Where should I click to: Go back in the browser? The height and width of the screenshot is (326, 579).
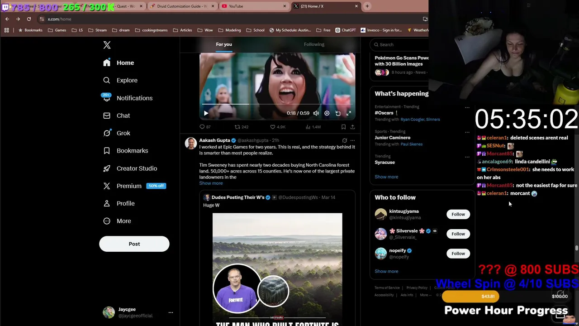pyautogui.click(x=7, y=19)
